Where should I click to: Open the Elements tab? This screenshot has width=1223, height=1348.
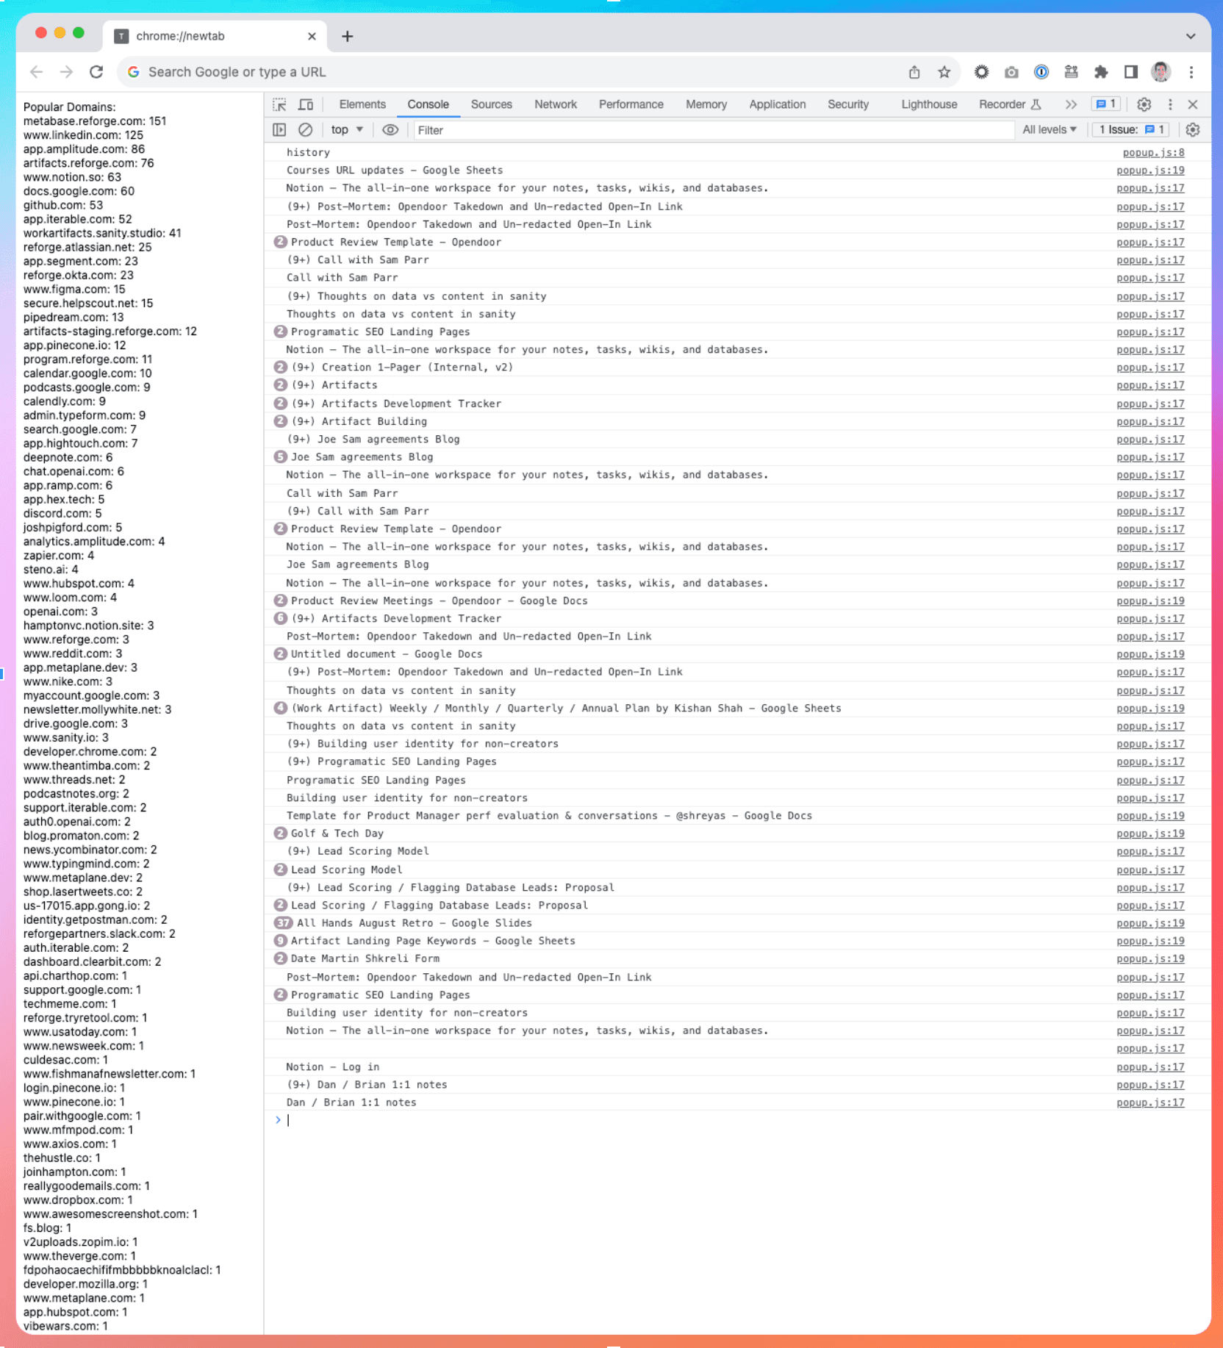coord(362,104)
